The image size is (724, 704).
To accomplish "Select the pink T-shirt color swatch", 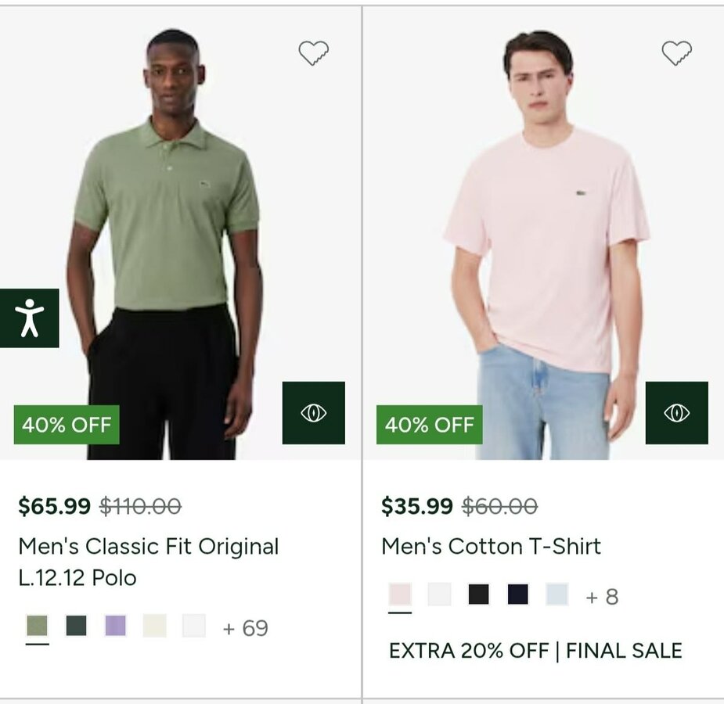I will click(400, 594).
